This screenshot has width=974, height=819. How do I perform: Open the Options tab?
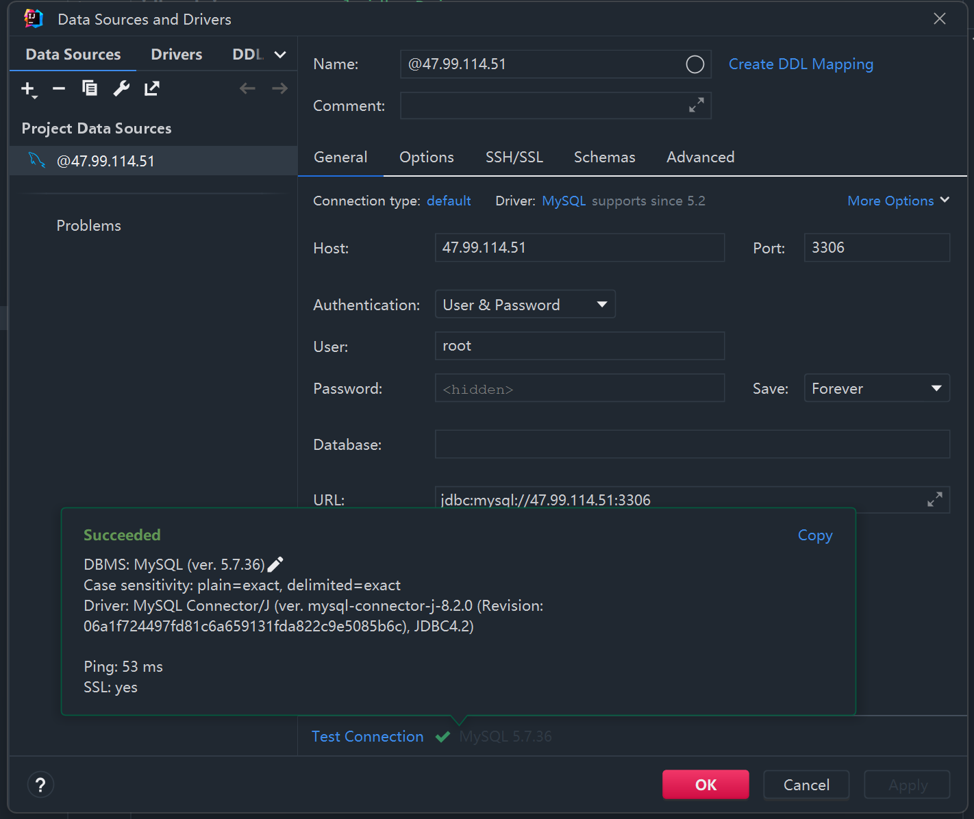(427, 157)
